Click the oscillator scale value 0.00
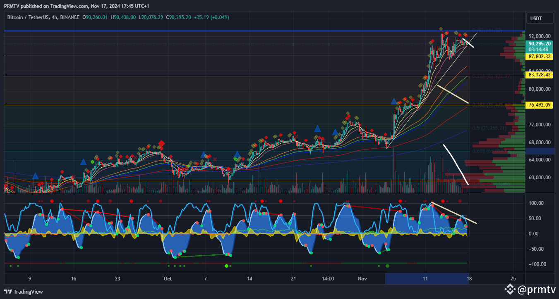The image size is (559, 299). pos(533,234)
